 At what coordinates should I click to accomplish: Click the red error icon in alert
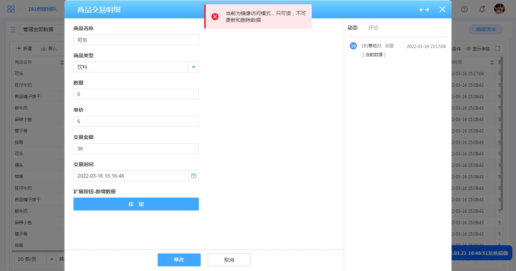pos(215,16)
